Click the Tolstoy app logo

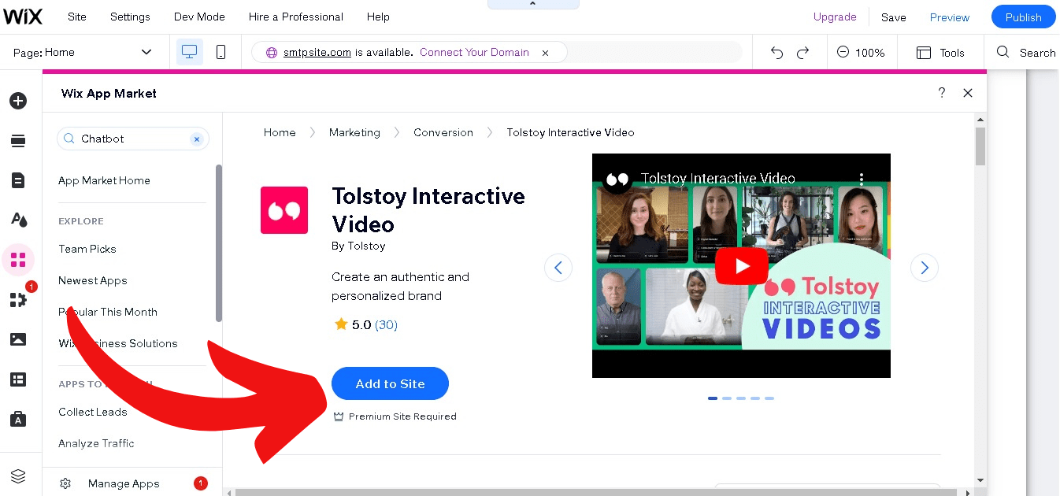pos(284,210)
